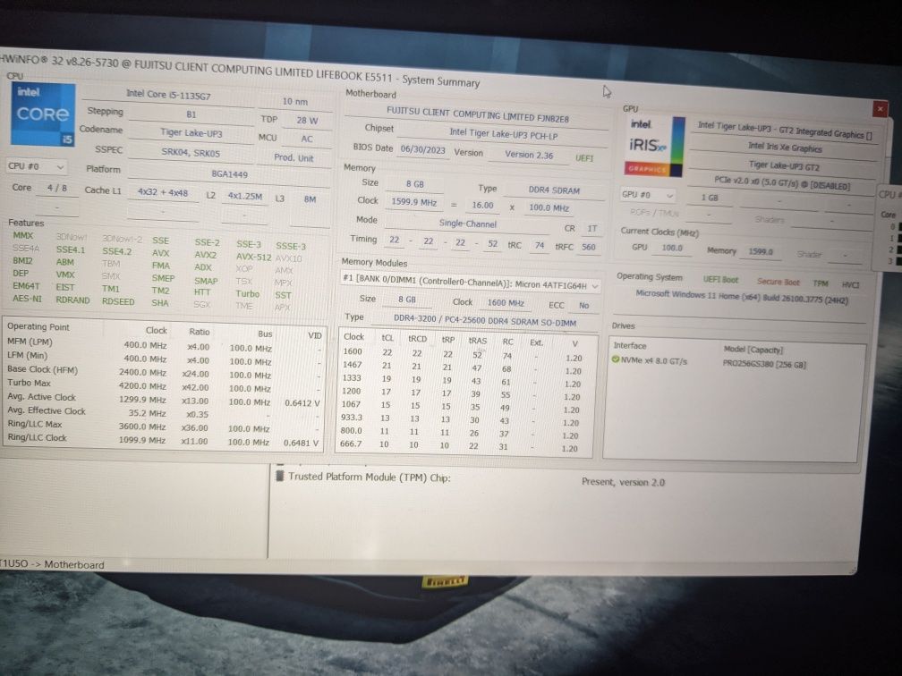The width and height of the screenshot is (902, 676).
Task: Click the GPU Memory clock 1599.0
Action: click(761, 252)
